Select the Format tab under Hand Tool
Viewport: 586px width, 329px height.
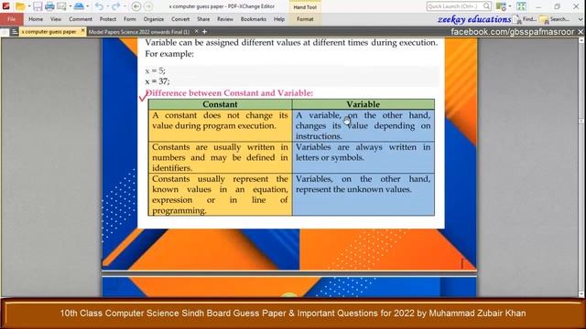tap(305, 19)
